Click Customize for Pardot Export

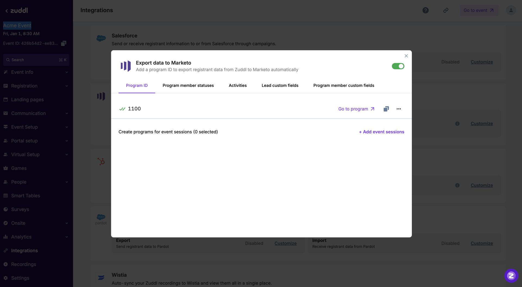(x=285, y=243)
